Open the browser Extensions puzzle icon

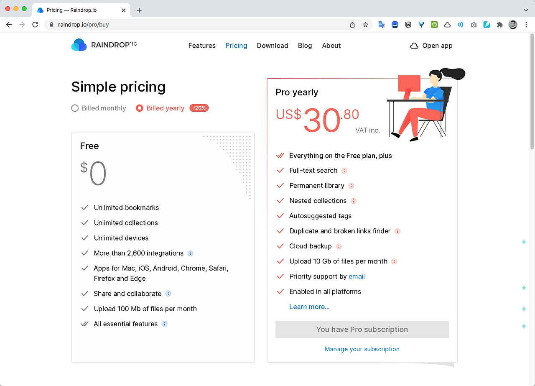tap(499, 25)
